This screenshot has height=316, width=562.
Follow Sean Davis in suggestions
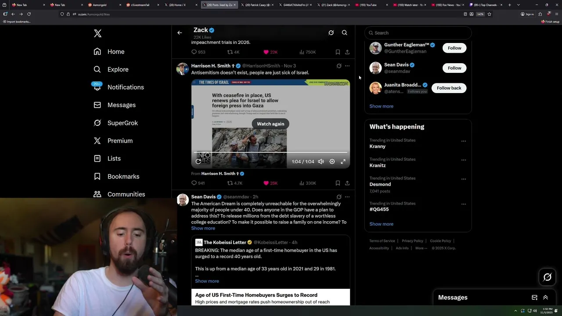click(454, 68)
